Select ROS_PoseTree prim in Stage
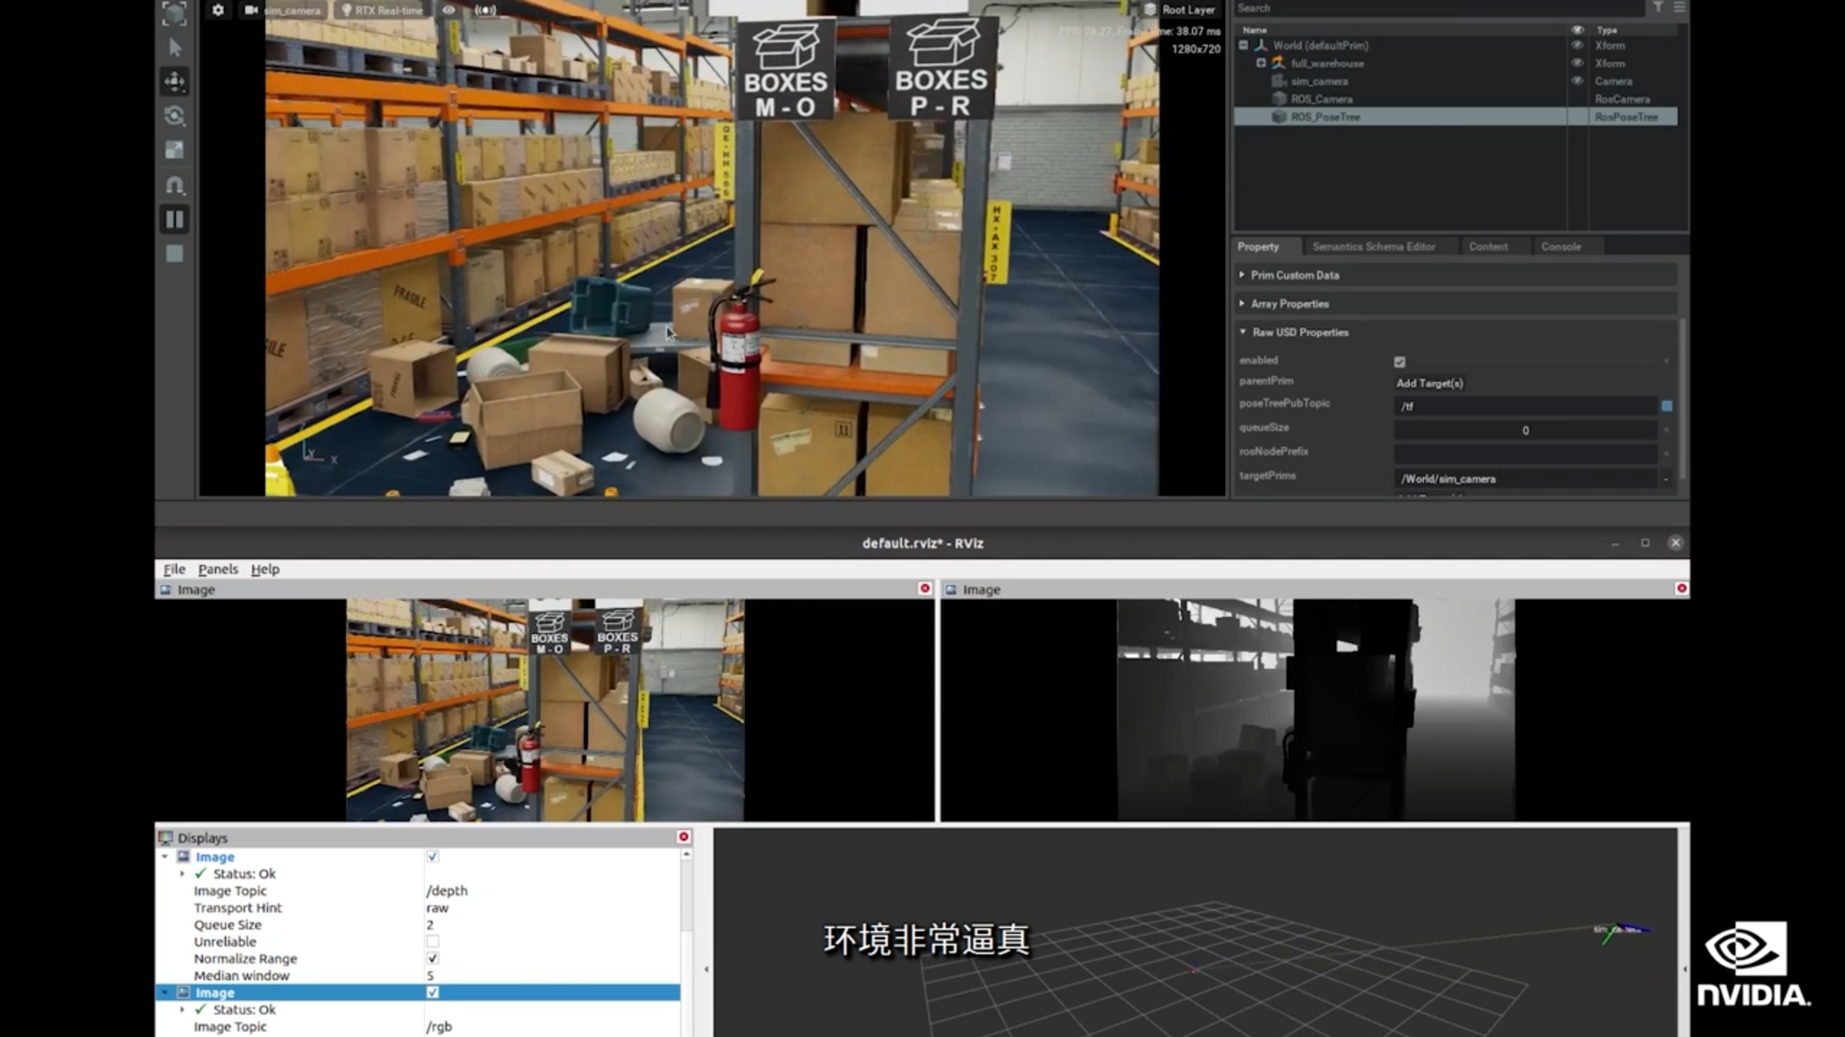The width and height of the screenshot is (1845, 1037). click(x=1325, y=117)
